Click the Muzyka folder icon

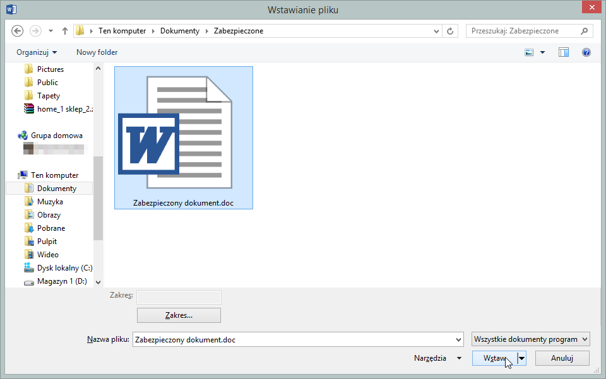pos(28,201)
